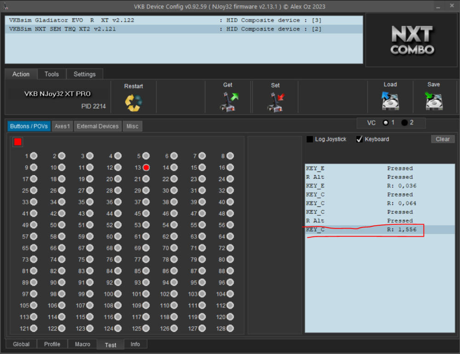Select VC radio option 1
The image size is (460, 354).
coord(385,123)
